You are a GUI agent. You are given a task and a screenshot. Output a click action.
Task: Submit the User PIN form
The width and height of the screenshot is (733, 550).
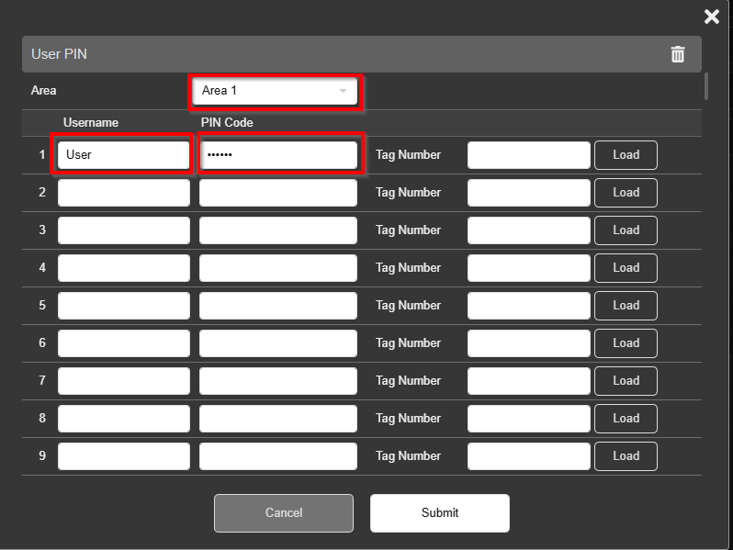tap(439, 513)
